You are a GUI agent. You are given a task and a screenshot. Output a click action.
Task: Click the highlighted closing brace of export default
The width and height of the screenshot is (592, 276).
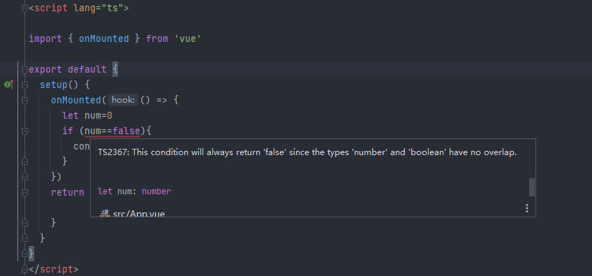click(31, 253)
